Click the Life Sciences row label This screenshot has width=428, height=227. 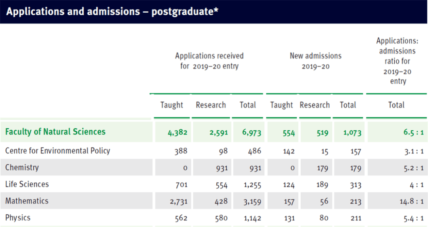click(27, 184)
